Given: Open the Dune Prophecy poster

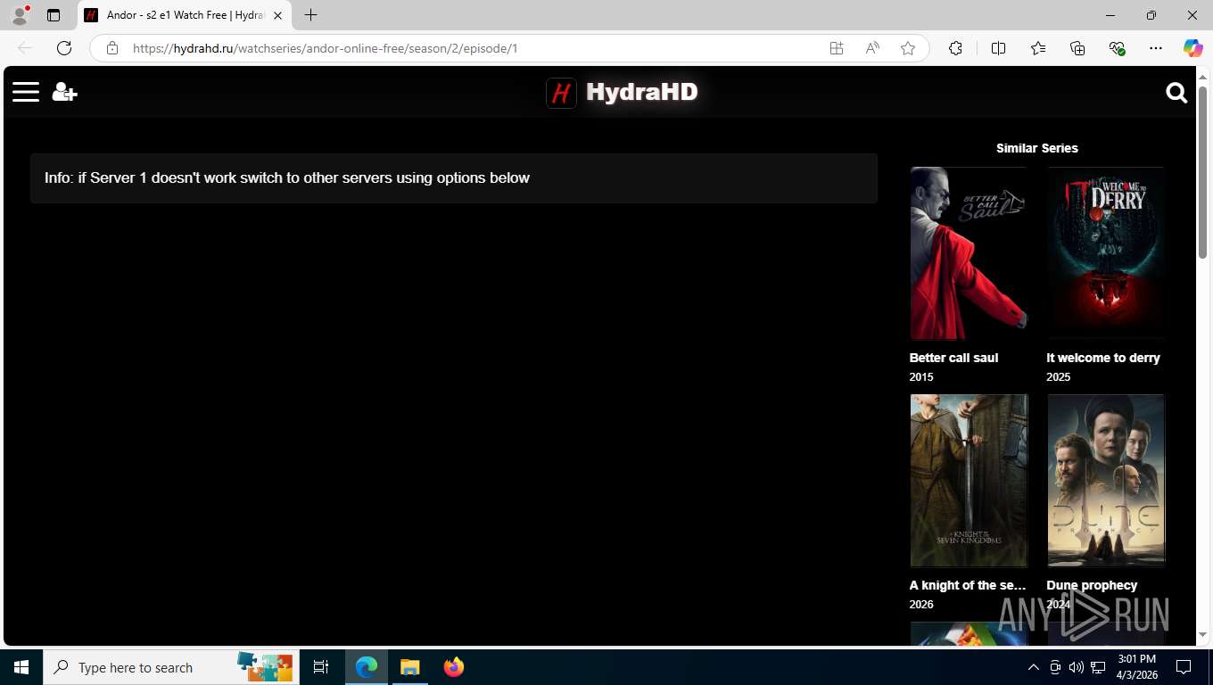Looking at the screenshot, I should [x=1106, y=481].
